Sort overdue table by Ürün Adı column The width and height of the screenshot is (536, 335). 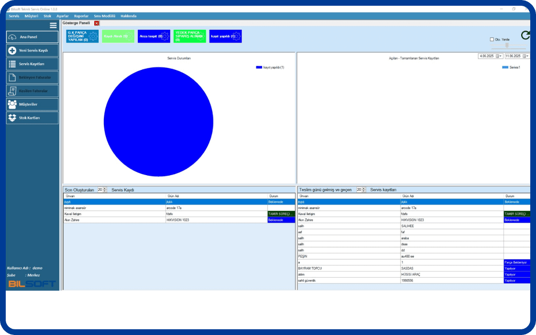[x=452, y=196]
